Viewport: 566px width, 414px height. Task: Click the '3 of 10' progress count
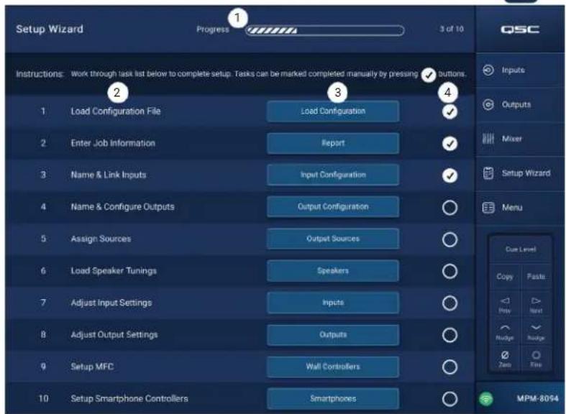[x=452, y=29]
